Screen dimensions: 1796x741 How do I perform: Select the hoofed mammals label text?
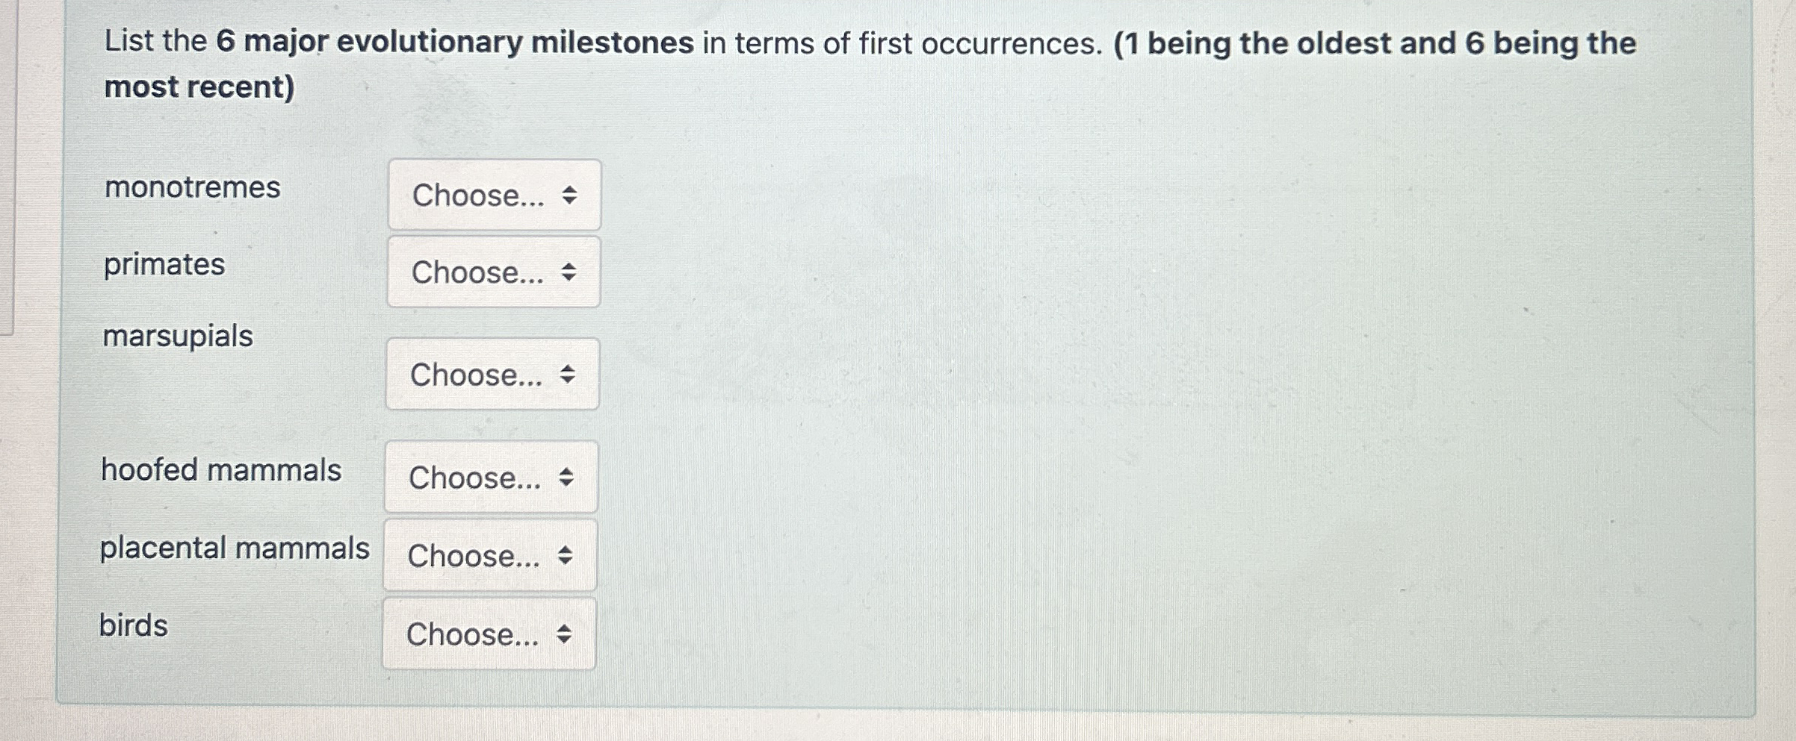pyautogui.click(x=221, y=471)
